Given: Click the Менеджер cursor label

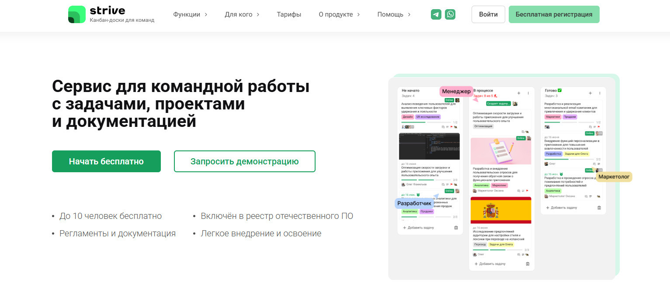Looking at the screenshot, I should [456, 91].
